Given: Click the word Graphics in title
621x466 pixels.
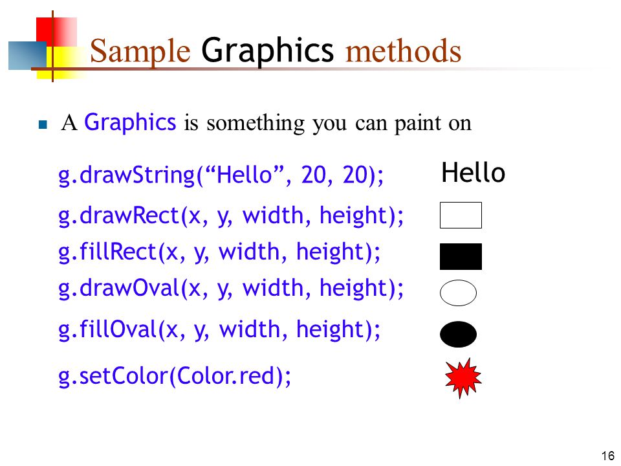Looking at the screenshot, I should click(268, 52).
